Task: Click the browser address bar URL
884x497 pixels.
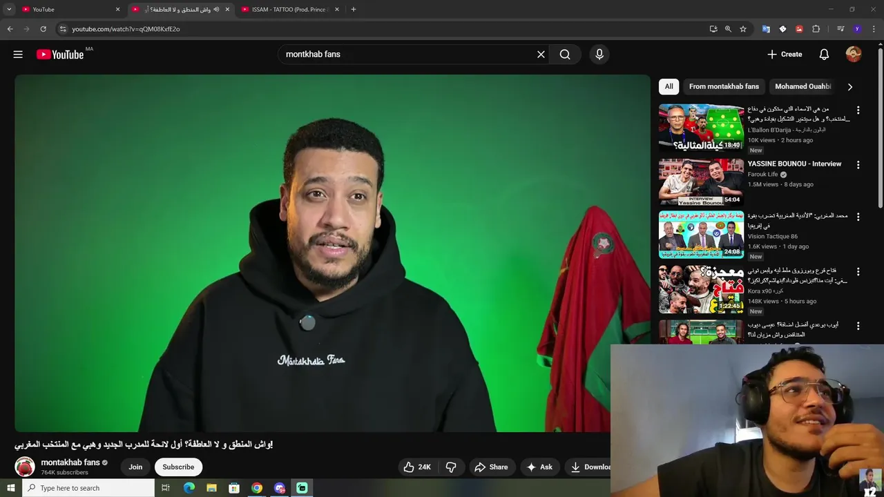Action: coord(126,29)
